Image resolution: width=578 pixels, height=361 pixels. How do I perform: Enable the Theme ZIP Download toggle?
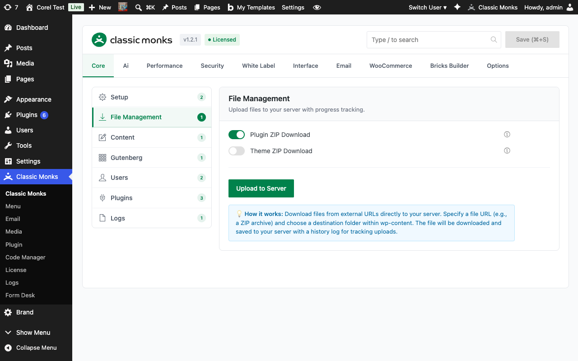tap(237, 151)
